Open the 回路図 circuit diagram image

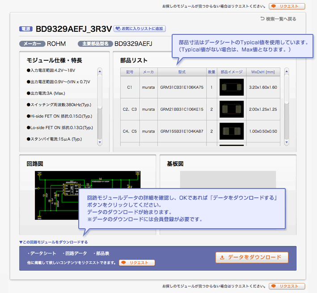pos(88,195)
